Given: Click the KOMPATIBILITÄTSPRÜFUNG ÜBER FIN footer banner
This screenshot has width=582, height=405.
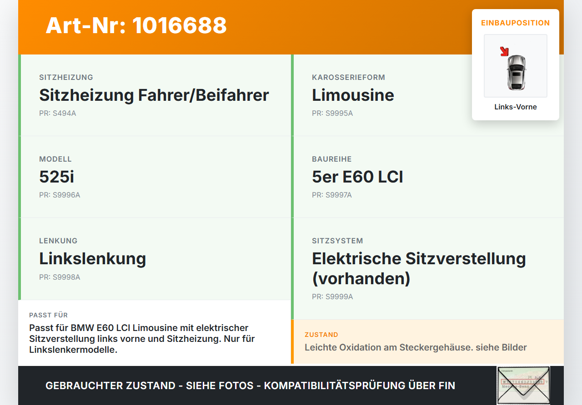Looking at the screenshot, I should tap(250, 385).
